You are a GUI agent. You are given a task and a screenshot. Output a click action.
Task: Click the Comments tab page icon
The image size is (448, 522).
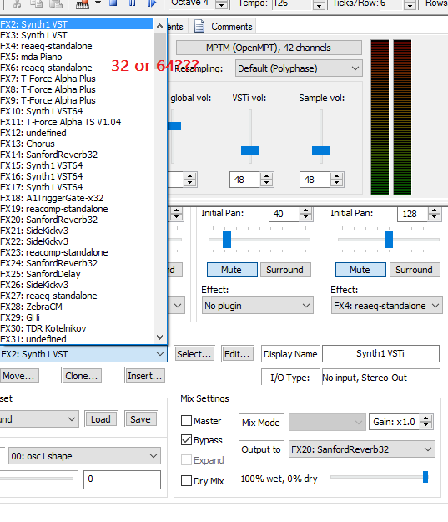point(199,26)
